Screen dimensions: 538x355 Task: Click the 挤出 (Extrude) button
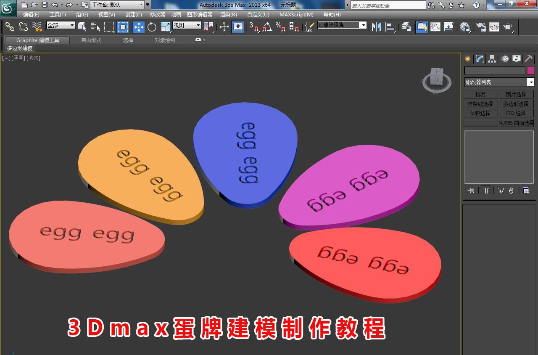(x=480, y=94)
